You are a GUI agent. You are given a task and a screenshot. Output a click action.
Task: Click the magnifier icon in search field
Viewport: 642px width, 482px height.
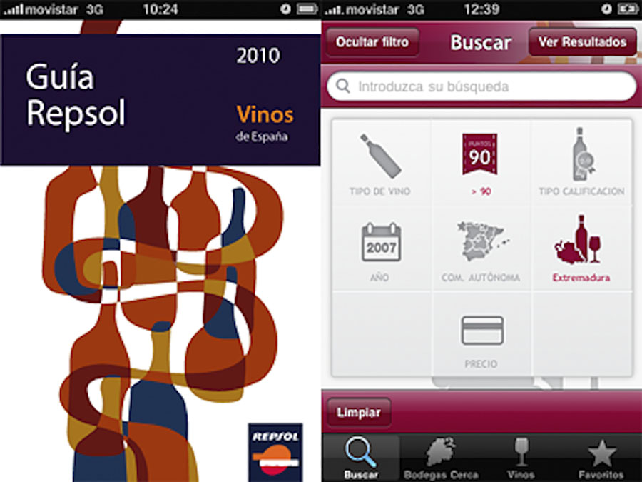342,86
